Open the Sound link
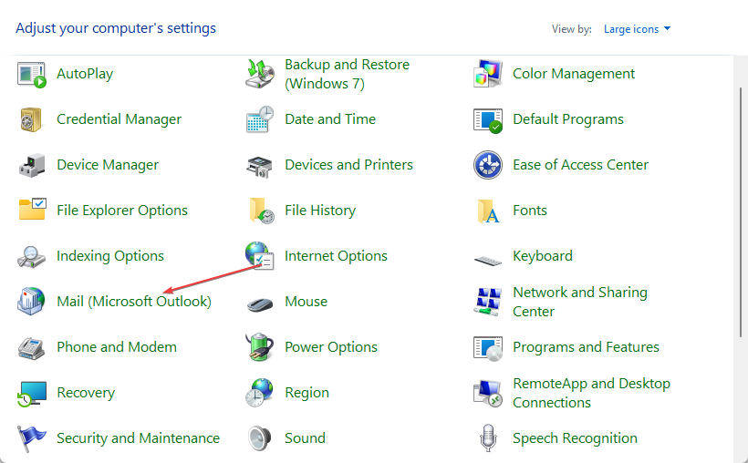The image size is (748, 463). click(x=305, y=438)
